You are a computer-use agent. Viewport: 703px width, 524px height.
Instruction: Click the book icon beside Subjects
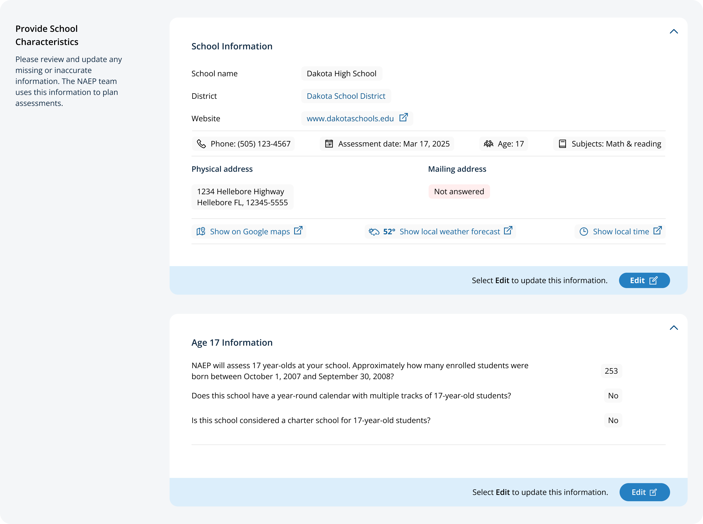click(x=563, y=144)
